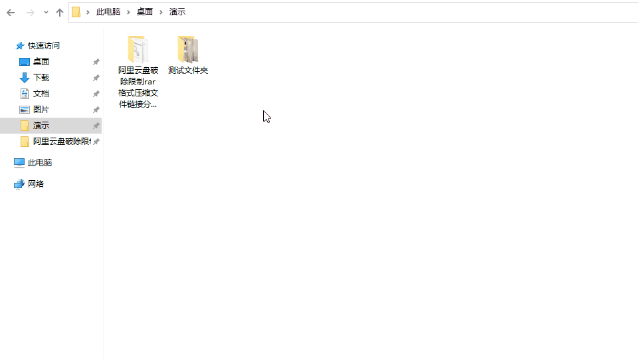Viewport: 638px width, 359px height.
Task: Click the blue 下载 arrow icon
Action: point(25,78)
